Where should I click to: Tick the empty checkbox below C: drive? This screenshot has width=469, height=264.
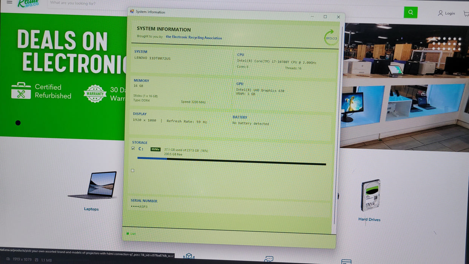click(132, 170)
